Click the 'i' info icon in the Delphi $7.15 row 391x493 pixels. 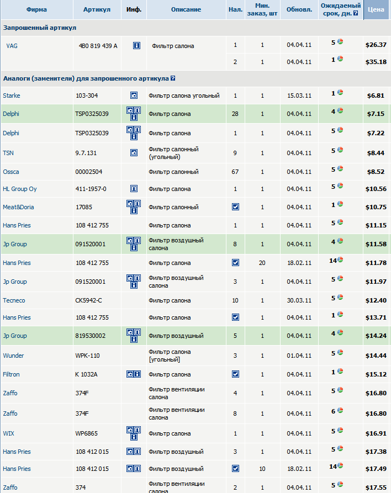click(134, 117)
